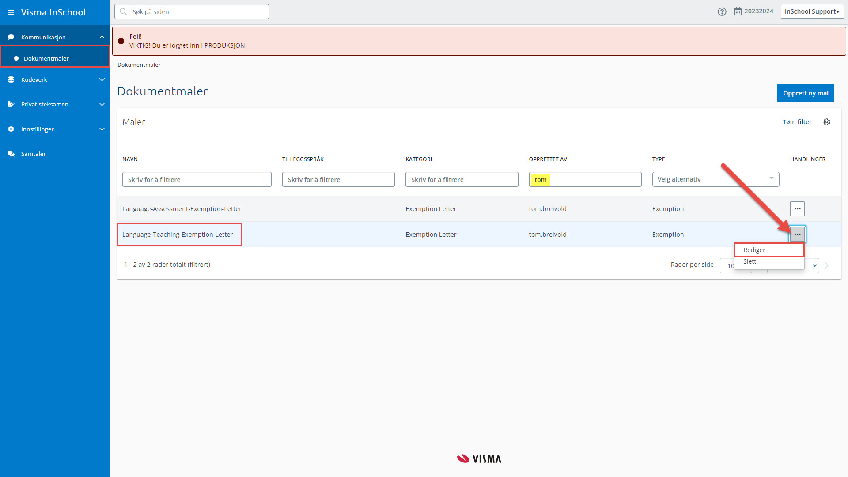Open table settings gear icon
Screen dimensions: 848x477
(827, 122)
